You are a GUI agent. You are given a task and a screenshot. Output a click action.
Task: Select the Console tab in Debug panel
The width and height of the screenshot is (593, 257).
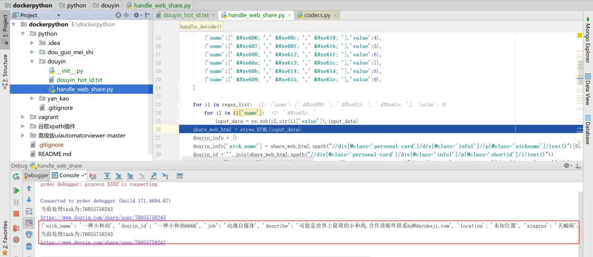coord(69,175)
